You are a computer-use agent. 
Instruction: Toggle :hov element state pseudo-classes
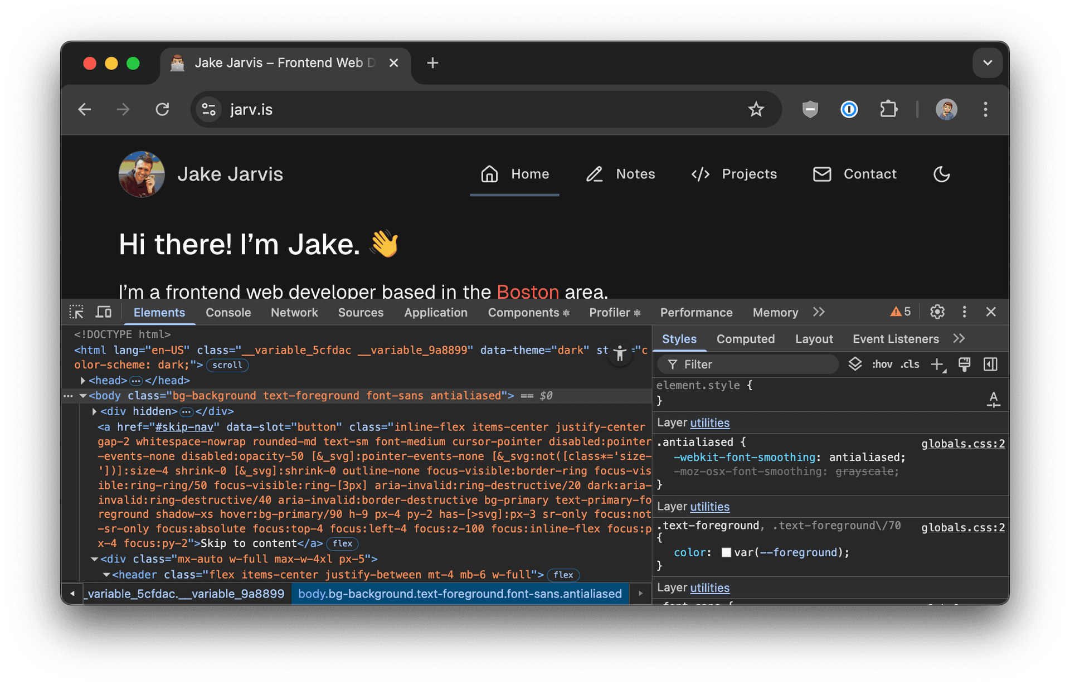pos(882,364)
